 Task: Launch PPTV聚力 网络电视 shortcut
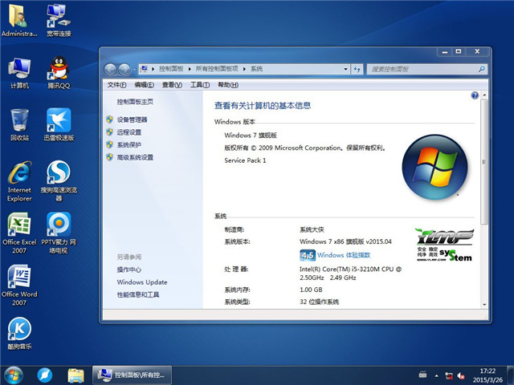pos(59,233)
